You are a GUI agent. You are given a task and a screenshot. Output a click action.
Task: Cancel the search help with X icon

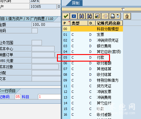coord(74,16)
